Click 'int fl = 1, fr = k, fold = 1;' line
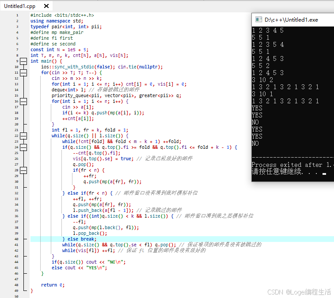This screenshot has height=298, width=334. (90, 130)
